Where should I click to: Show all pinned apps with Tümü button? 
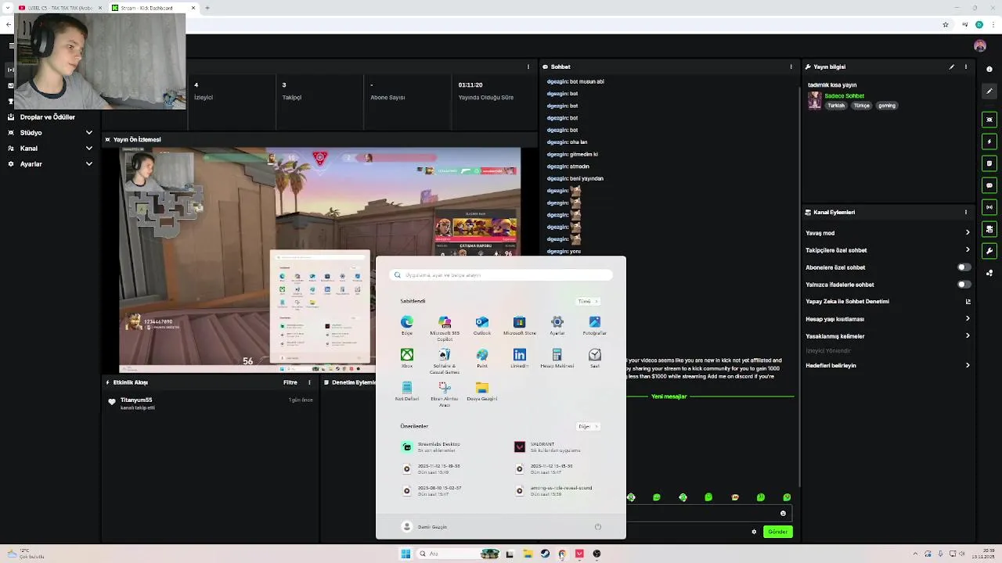(587, 301)
